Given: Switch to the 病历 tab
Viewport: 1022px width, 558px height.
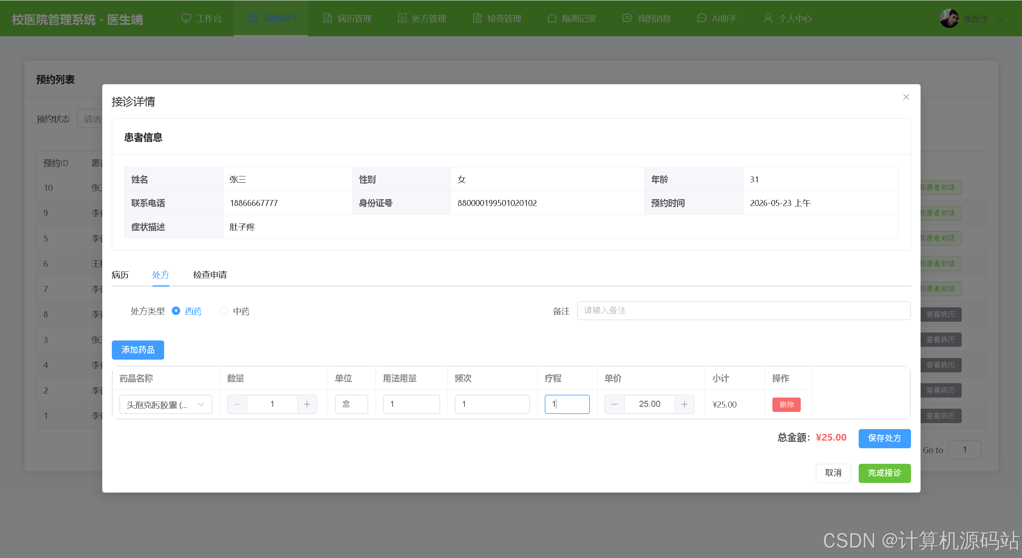Looking at the screenshot, I should coord(120,275).
